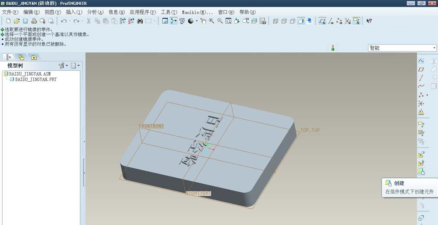The image size is (438, 225).
Task: Click the TOP_TOP datum plane label
Action: [x=310, y=130]
